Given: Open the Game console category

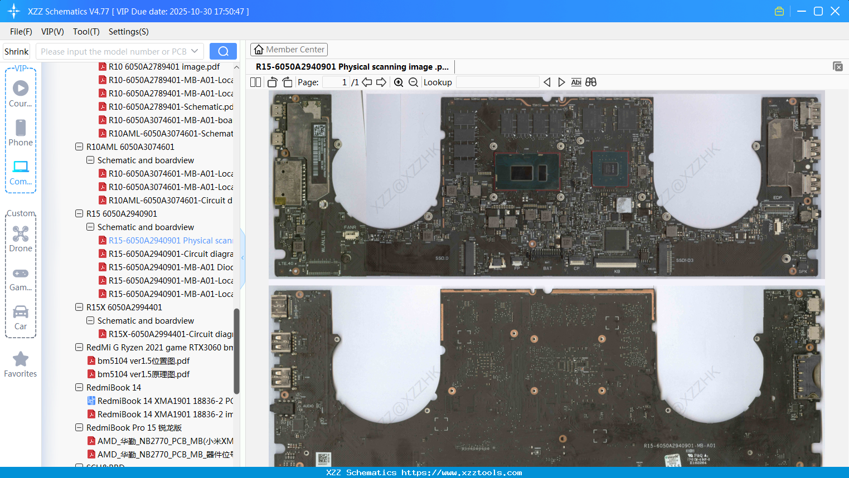Looking at the screenshot, I should tap(21, 278).
